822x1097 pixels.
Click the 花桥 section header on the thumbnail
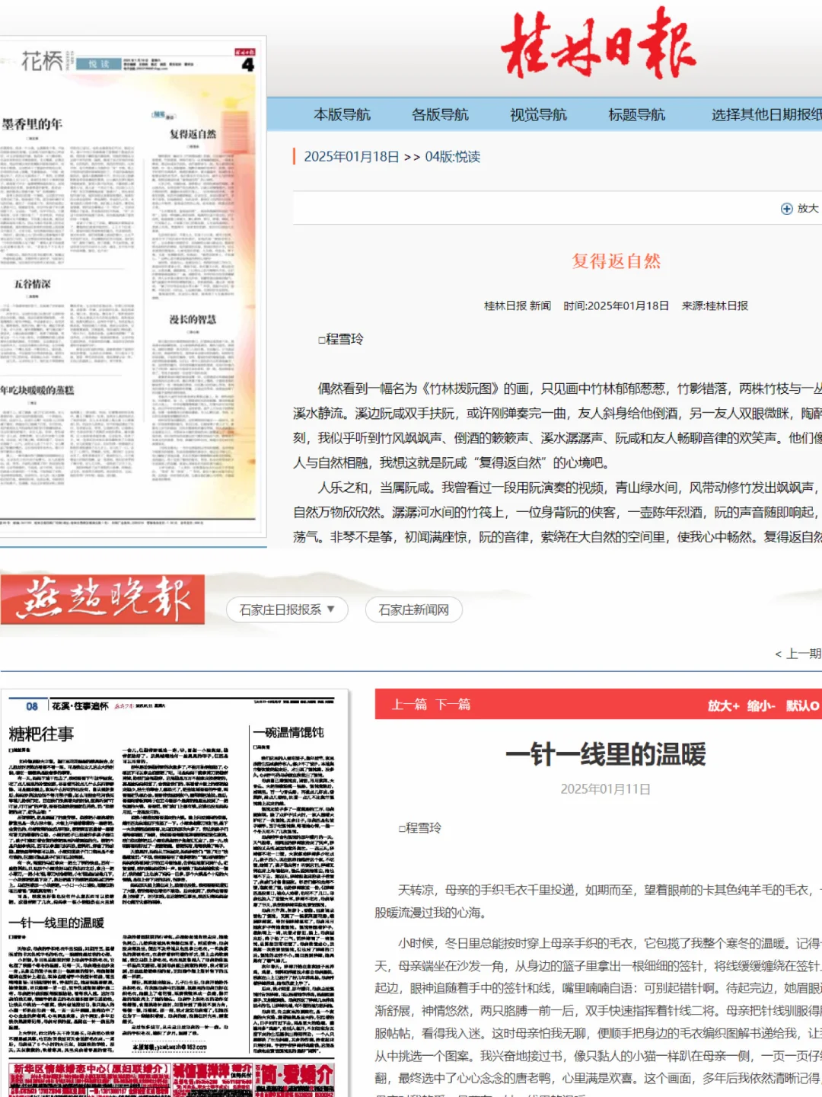coord(42,61)
